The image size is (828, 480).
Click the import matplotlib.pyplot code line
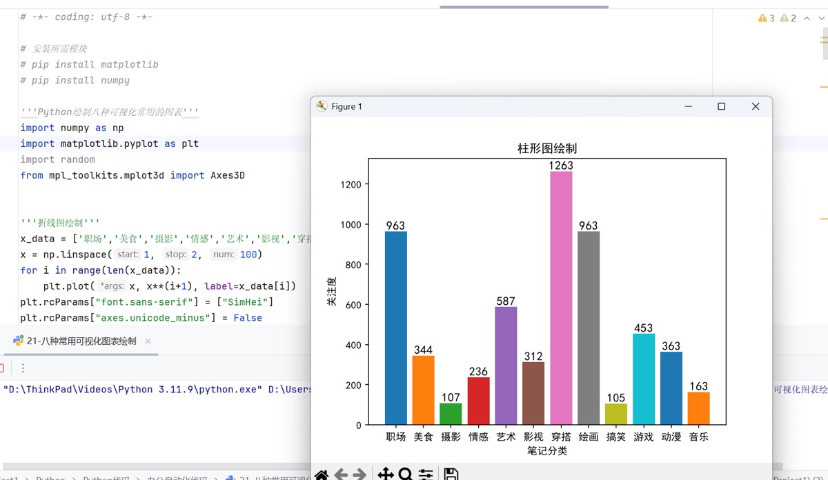tap(110, 143)
